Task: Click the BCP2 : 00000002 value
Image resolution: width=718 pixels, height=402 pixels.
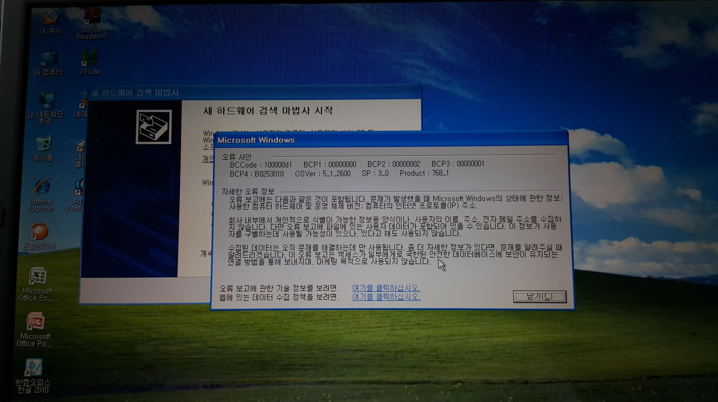Action: click(x=394, y=164)
